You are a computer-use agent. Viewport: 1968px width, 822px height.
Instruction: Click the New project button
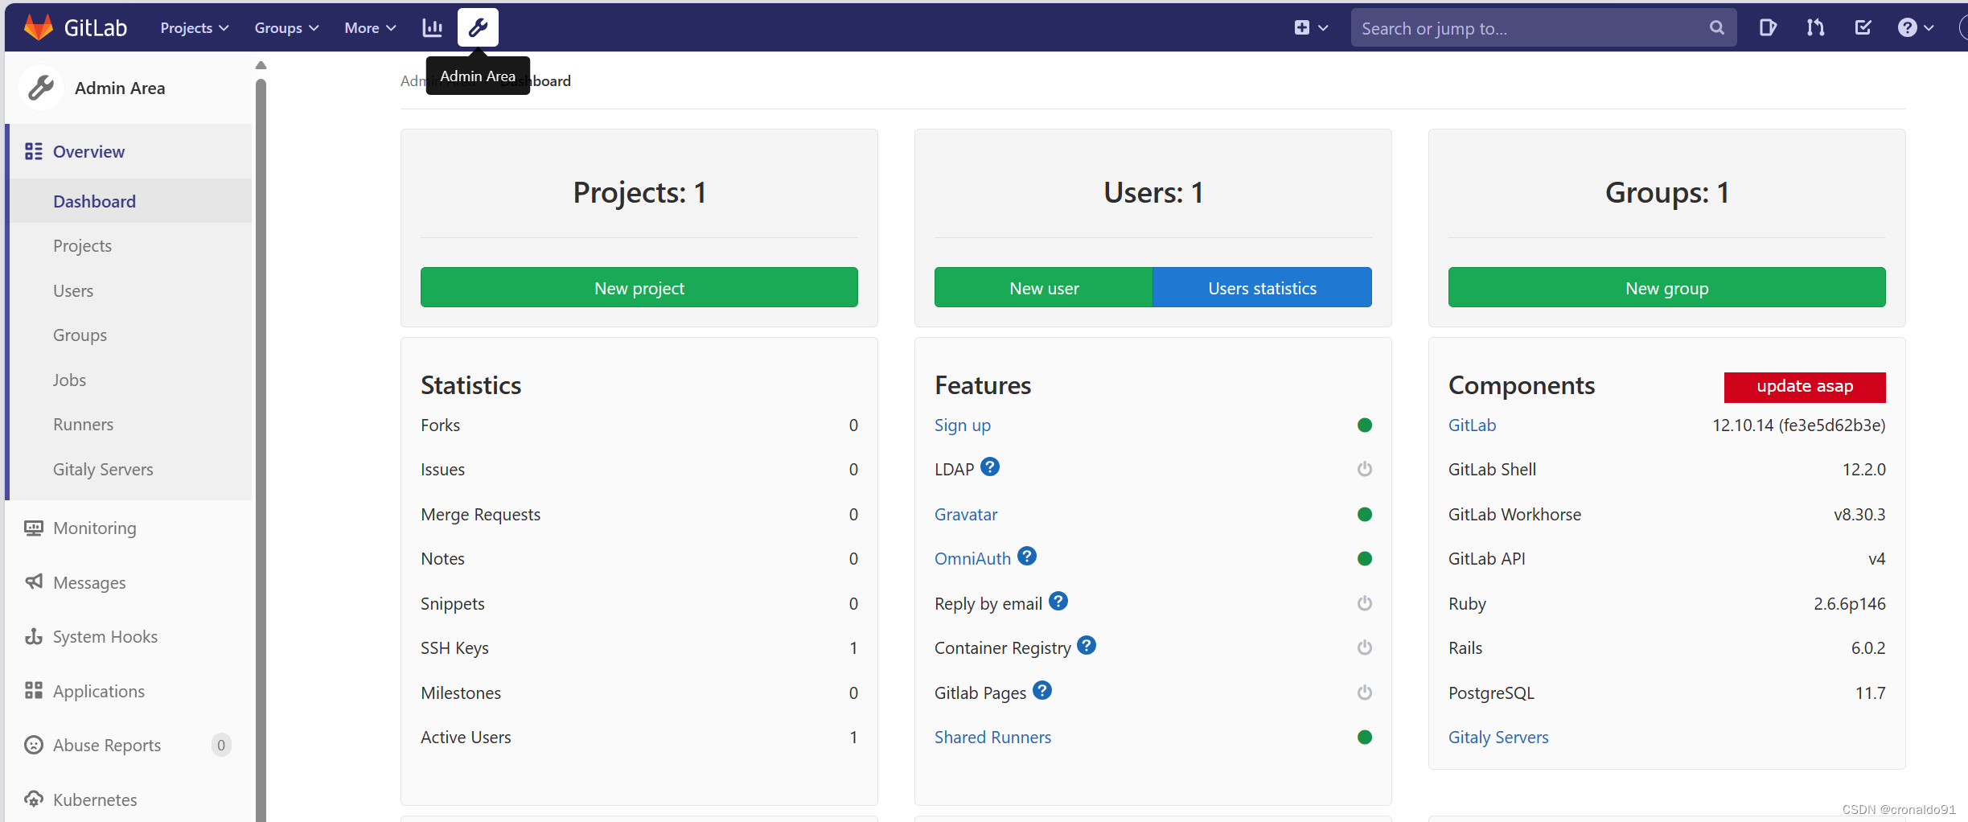(x=639, y=287)
